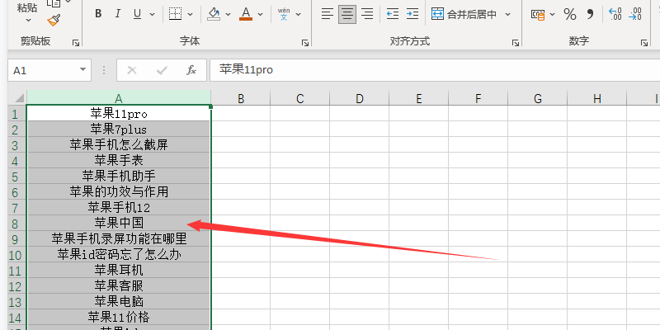Screen dimensions: 660x330
Task: Select cell 苹果的功效与作用
Action: tap(119, 191)
